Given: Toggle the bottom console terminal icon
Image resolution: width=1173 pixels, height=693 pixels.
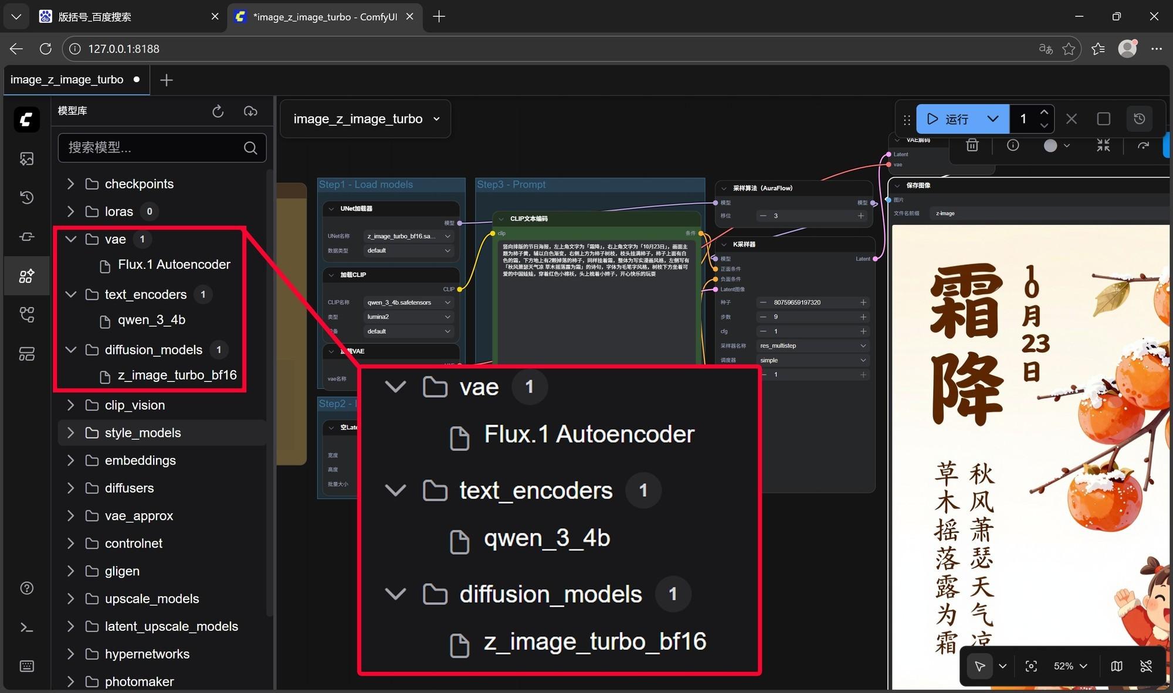Looking at the screenshot, I should (27, 627).
